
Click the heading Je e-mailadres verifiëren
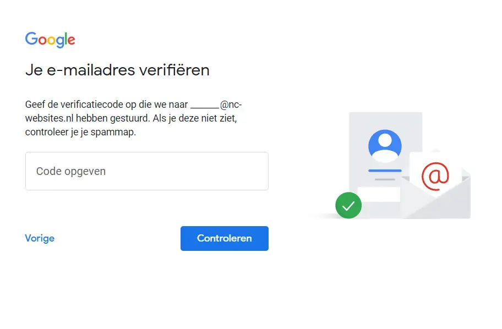tap(117, 70)
